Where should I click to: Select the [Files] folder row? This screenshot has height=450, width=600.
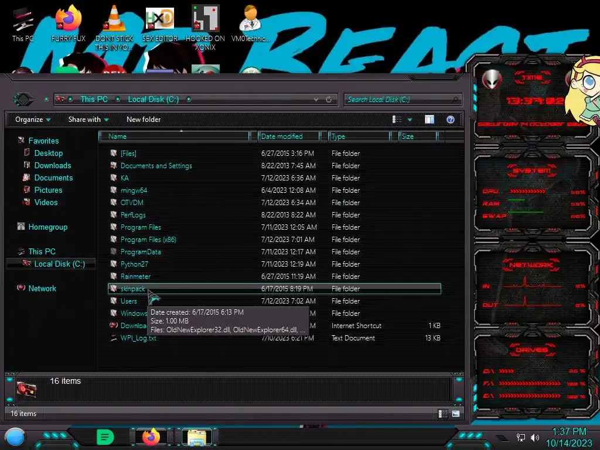pos(274,153)
